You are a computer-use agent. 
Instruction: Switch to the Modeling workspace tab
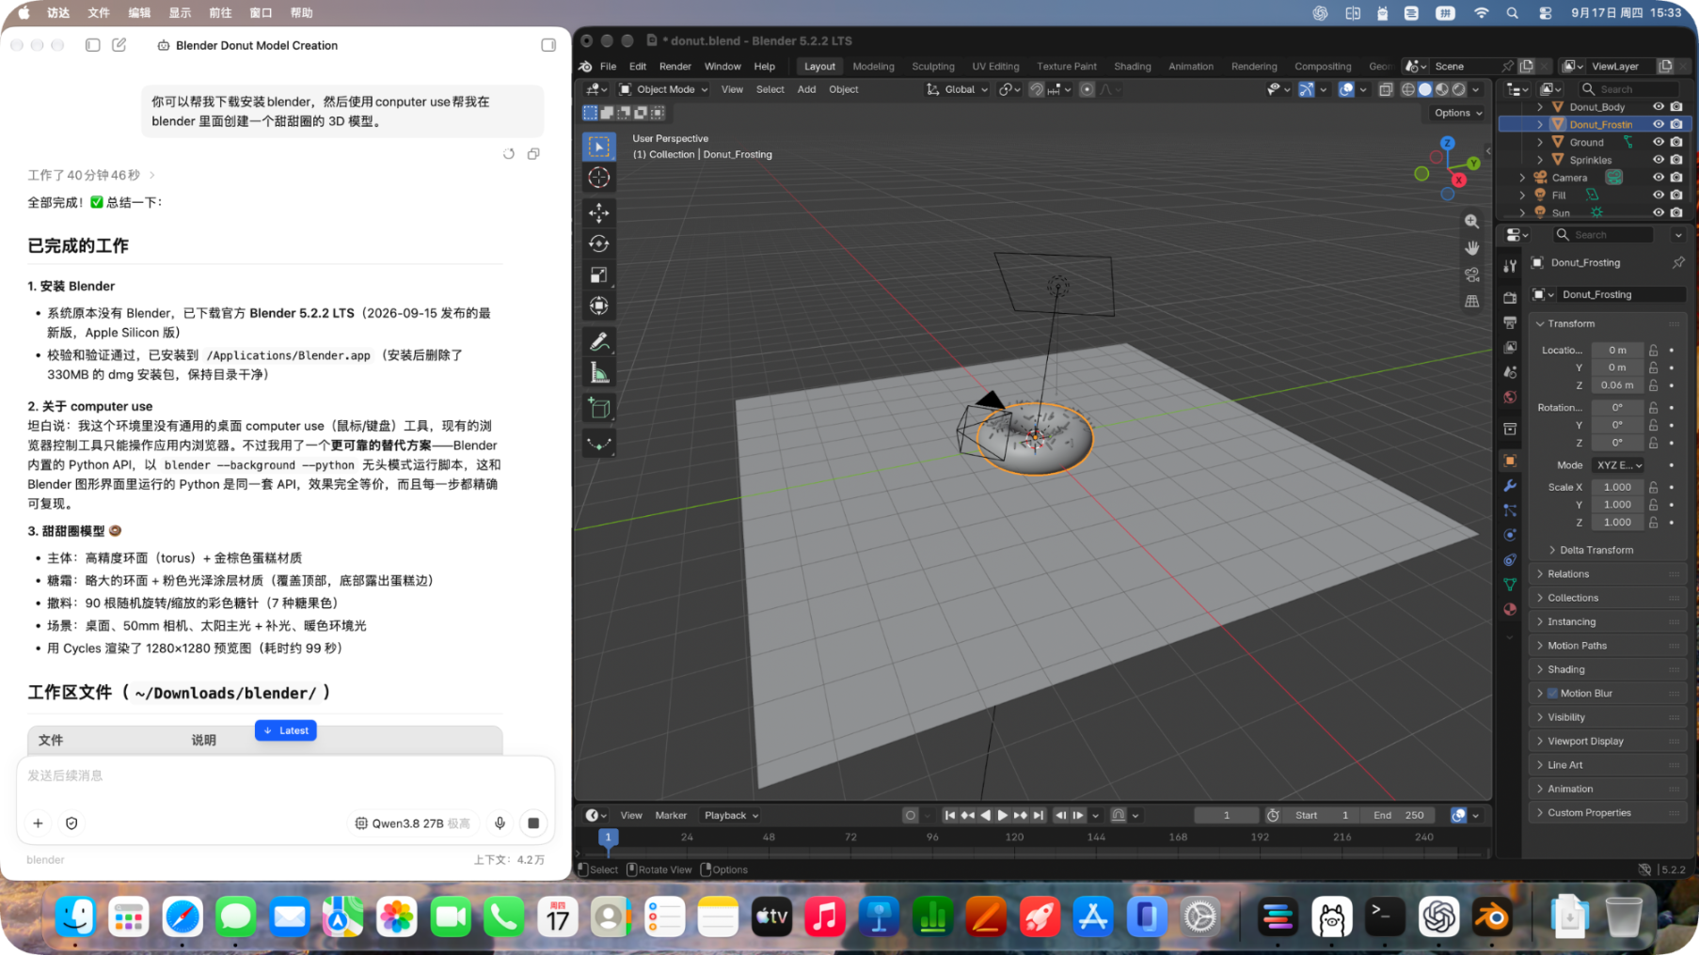point(873,67)
